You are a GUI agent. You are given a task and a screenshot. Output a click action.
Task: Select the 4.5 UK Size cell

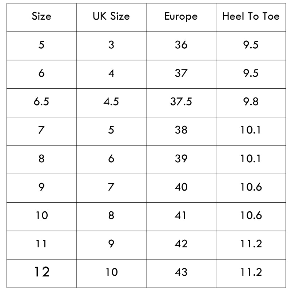(x=111, y=101)
